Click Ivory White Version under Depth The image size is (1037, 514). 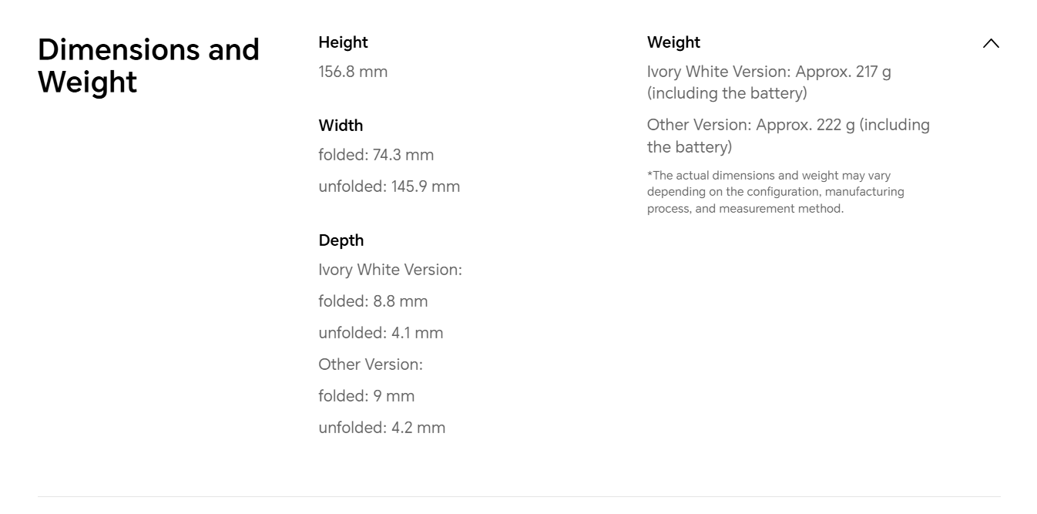(x=390, y=270)
